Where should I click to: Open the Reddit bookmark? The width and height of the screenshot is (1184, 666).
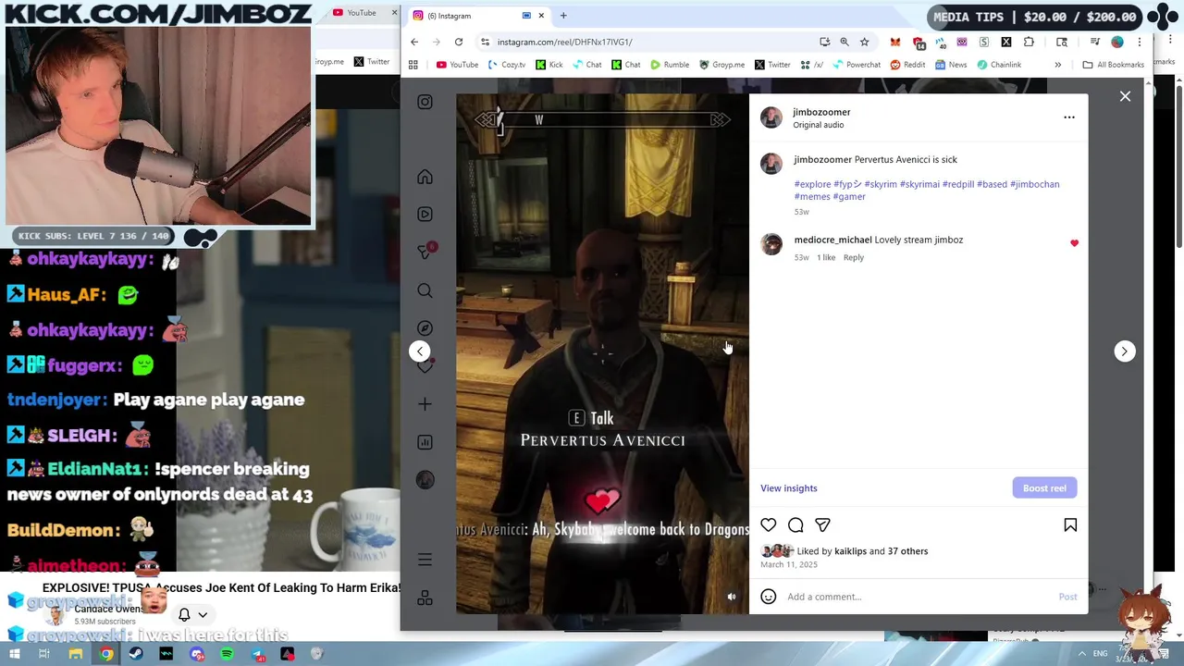coord(907,65)
